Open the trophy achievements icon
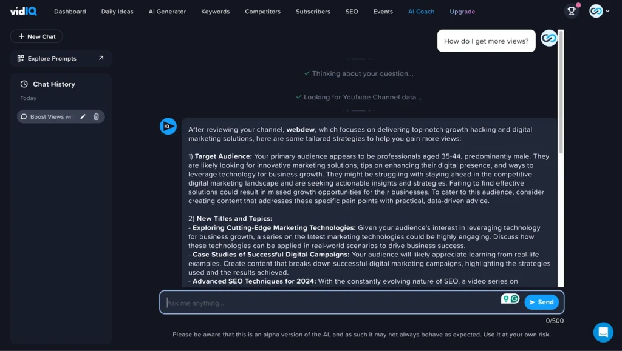 [x=571, y=11]
